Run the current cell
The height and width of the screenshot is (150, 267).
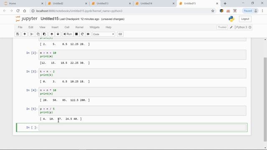(x=68, y=34)
